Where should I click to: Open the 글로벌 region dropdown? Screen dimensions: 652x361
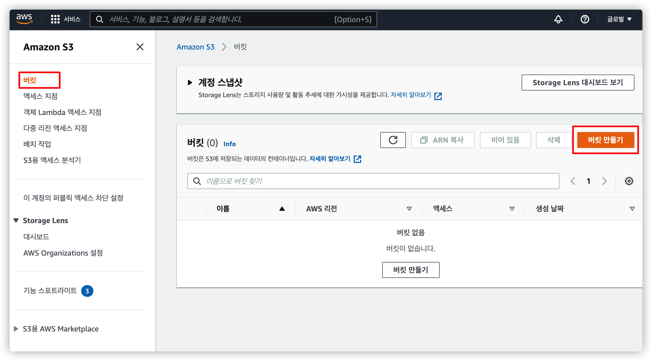619,19
